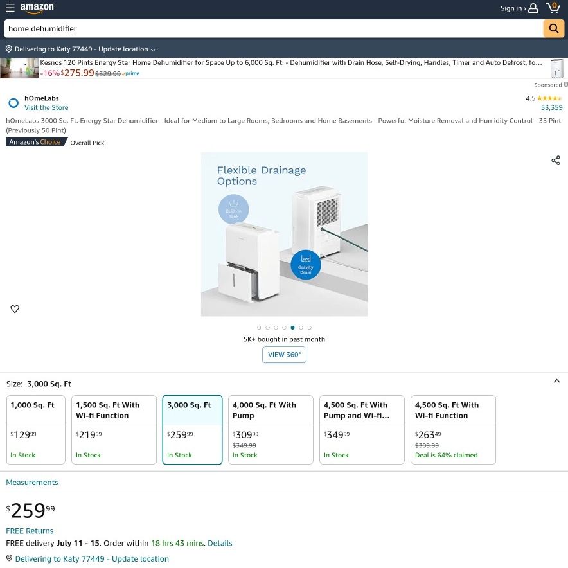Image resolution: width=568 pixels, height=568 pixels.
Task: Add product to wish list heart
Action: tap(15, 308)
